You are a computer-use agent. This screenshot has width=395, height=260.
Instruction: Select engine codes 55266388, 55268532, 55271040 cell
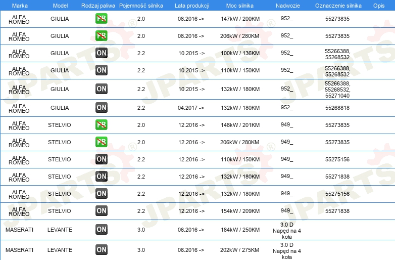point(337,90)
